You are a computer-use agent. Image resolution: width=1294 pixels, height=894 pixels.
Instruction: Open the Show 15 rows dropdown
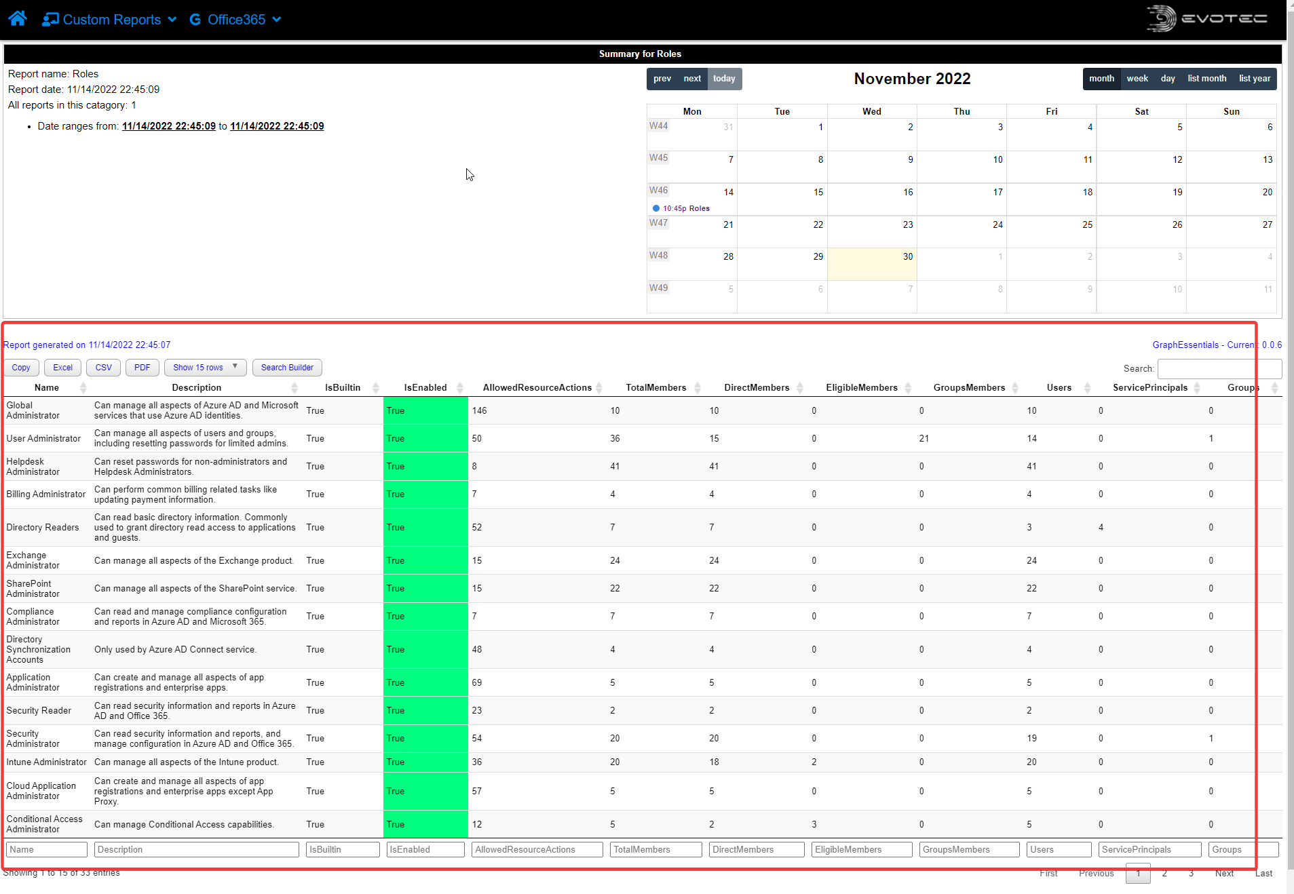(205, 368)
